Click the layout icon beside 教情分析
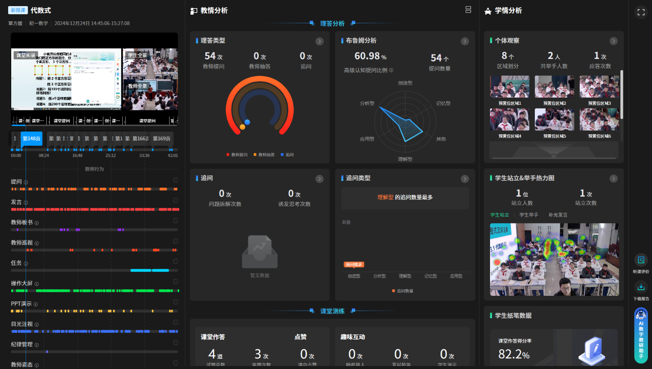 coord(468,10)
